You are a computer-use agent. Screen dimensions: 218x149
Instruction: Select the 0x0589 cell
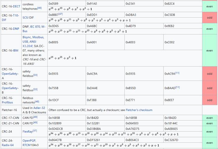click(67, 4)
